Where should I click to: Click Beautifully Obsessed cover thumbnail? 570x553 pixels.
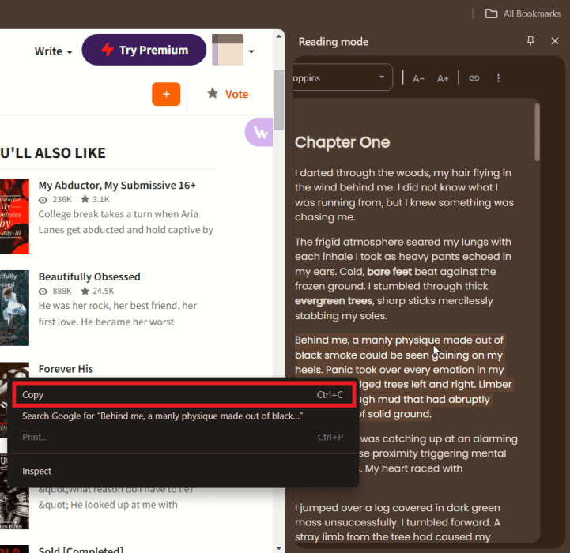[x=14, y=308]
